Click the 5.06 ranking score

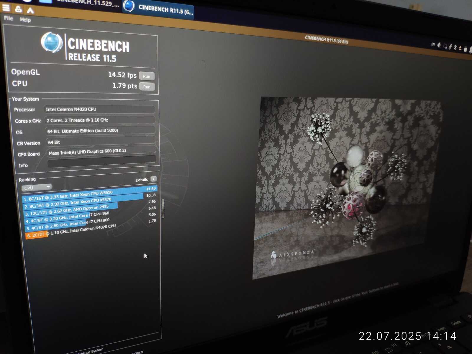pyautogui.click(x=152, y=215)
